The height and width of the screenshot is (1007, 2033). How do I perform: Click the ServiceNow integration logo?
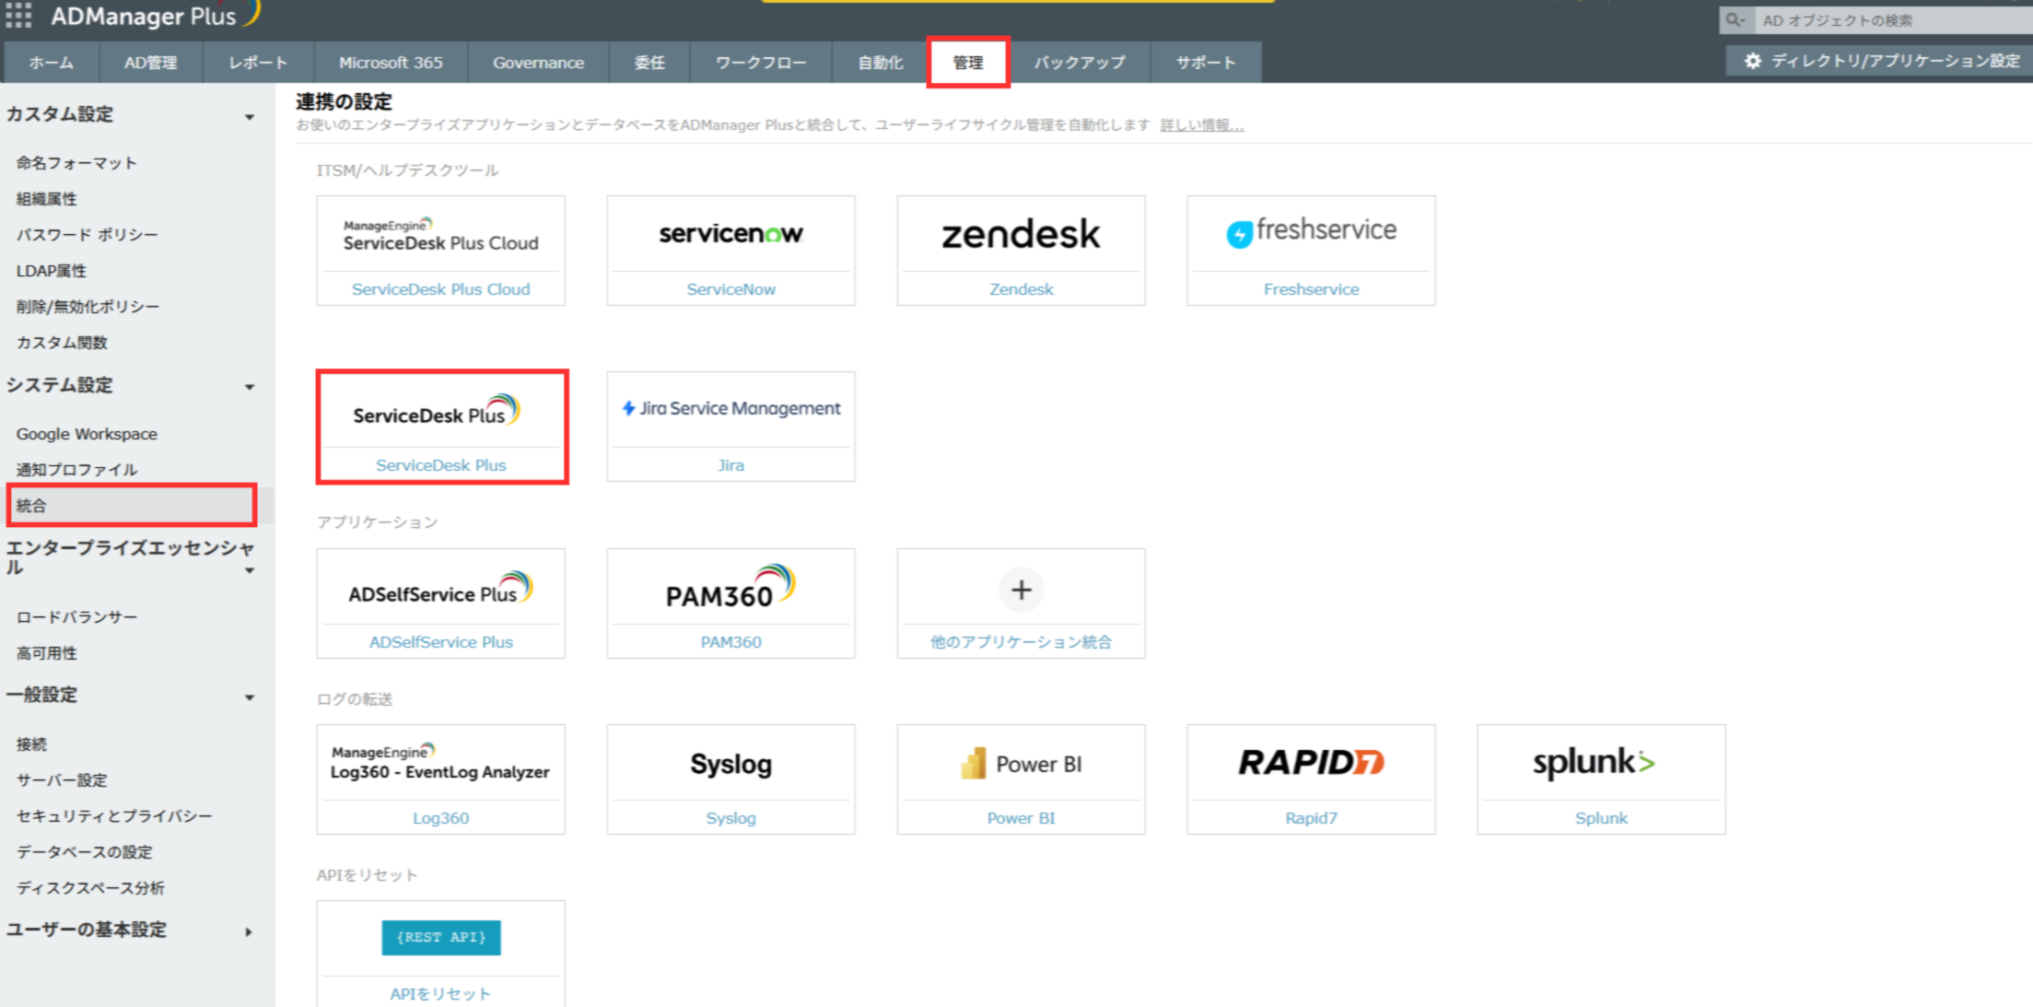pos(730,235)
